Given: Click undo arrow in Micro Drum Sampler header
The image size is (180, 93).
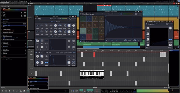Looking at the screenshot, I should [96, 14].
